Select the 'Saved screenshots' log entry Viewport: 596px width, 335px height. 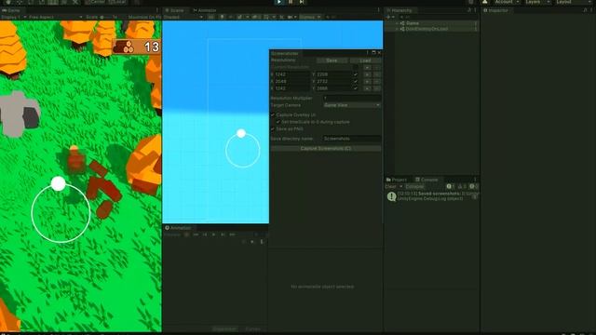pyautogui.click(x=432, y=196)
